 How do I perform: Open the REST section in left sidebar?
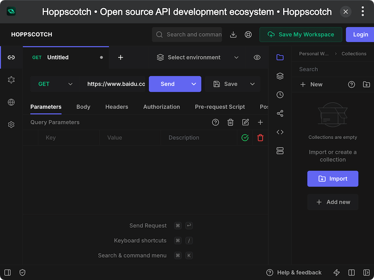pyautogui.click(x=11, y=57)
